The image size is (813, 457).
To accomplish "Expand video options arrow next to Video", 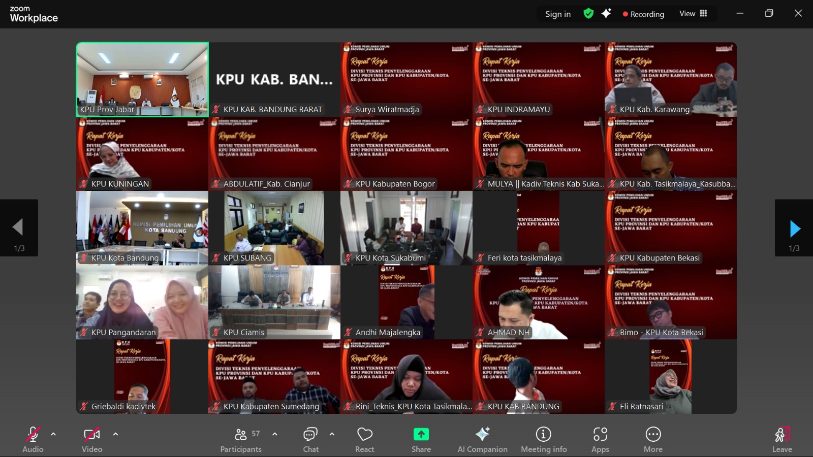I will coord(115,434).
